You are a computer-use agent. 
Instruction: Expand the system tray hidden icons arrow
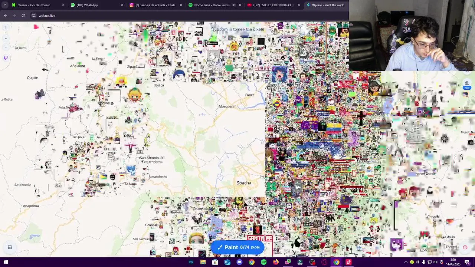(x=406, y=262)
